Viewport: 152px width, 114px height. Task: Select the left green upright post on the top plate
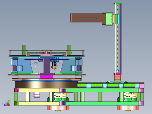[24, 50]
